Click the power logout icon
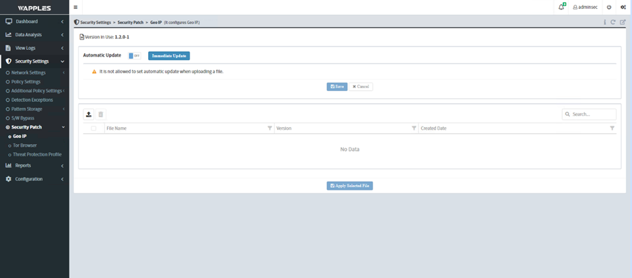 click(609, 7)
